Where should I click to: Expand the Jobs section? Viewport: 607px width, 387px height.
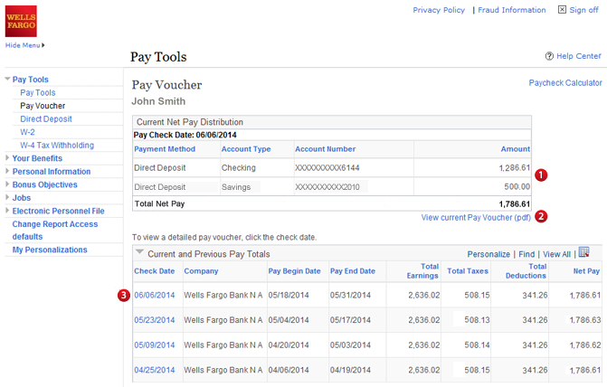7,197
